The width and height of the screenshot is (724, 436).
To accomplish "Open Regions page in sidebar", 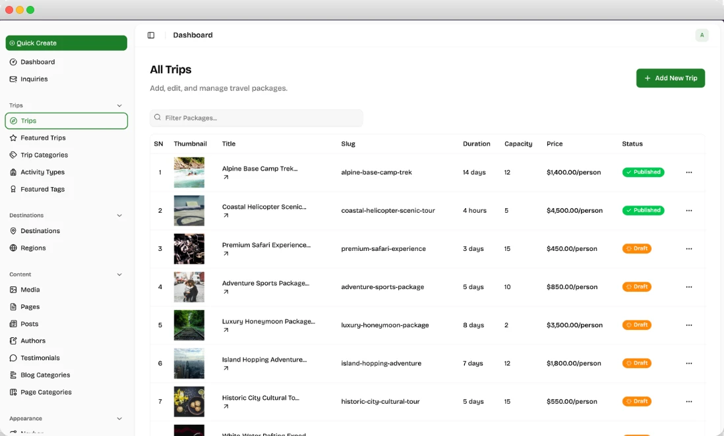I will (66, 248).
